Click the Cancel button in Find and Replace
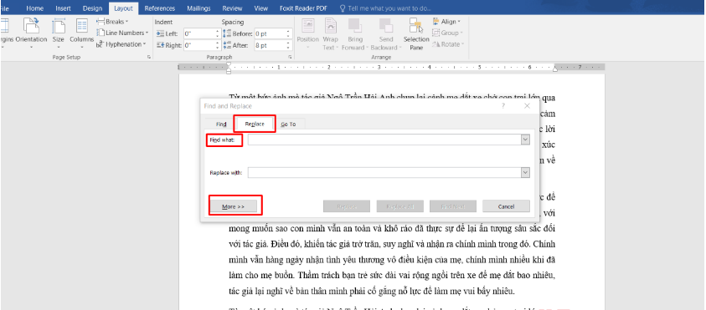 coord(506,206)
